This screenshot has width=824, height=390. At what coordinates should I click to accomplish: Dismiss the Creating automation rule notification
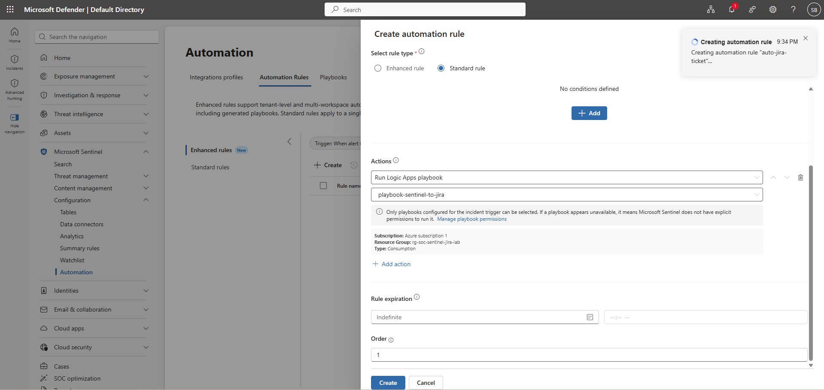pos(806,38)
